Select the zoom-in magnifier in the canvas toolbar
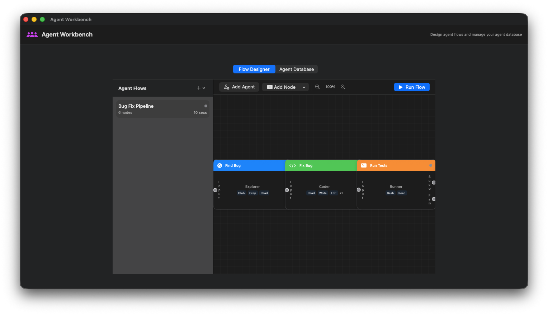The height and width of the screenshot is (315, 548). point(317,87)
